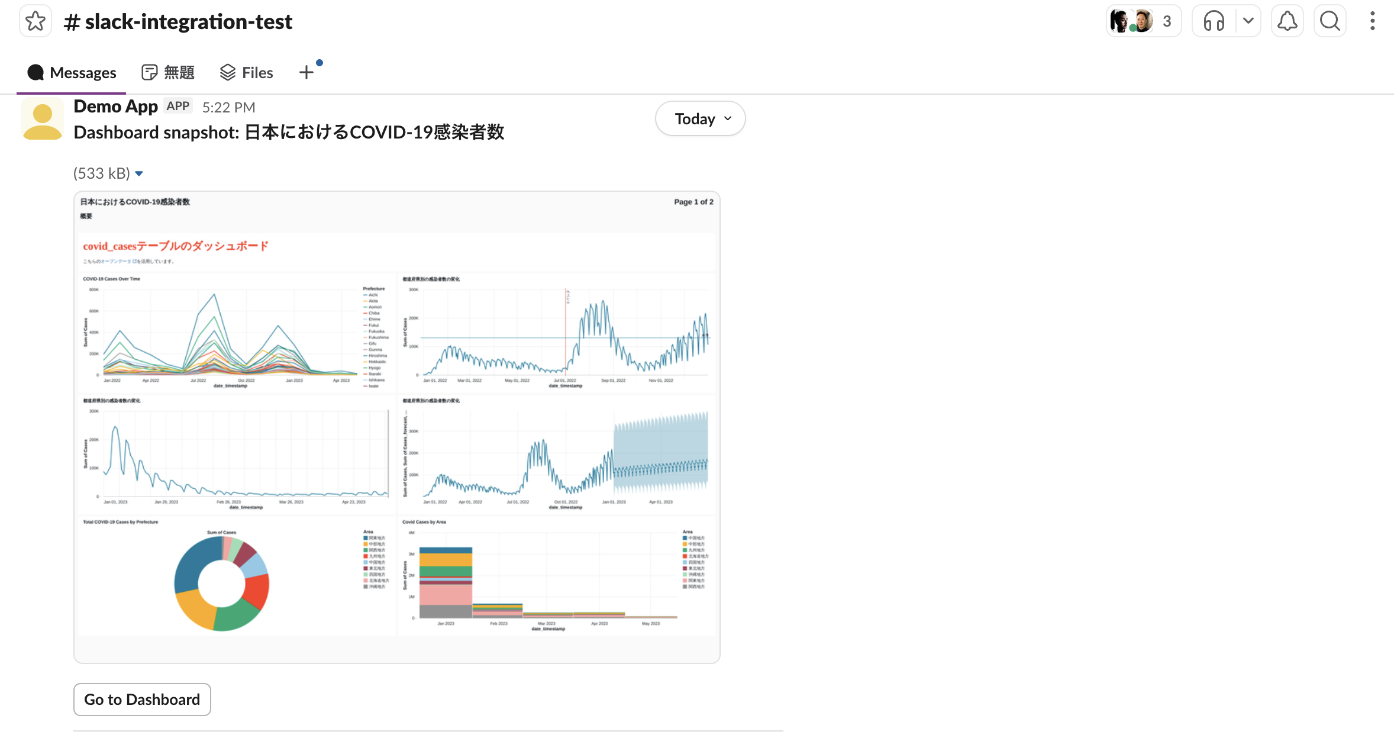Click Demo App avatar image

42,119
